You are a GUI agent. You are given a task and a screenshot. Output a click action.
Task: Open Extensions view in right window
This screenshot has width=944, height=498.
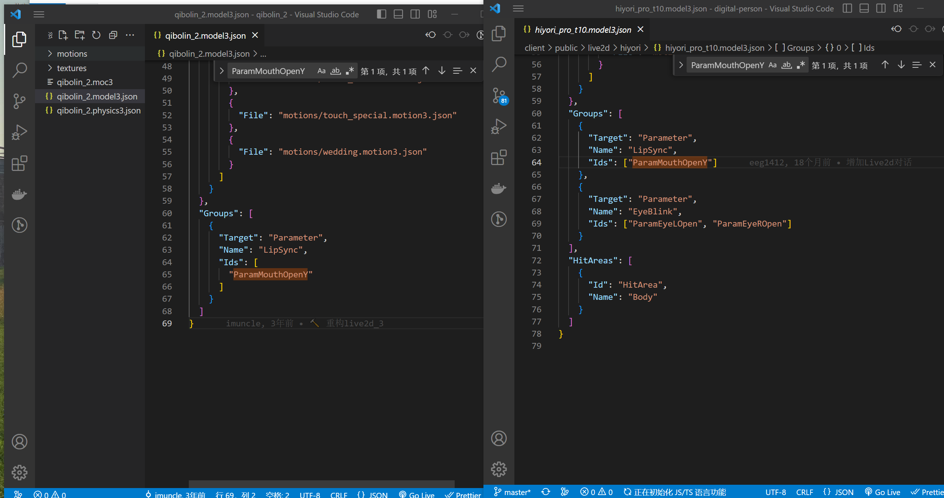pyautogui.click(x=499, y=158)
